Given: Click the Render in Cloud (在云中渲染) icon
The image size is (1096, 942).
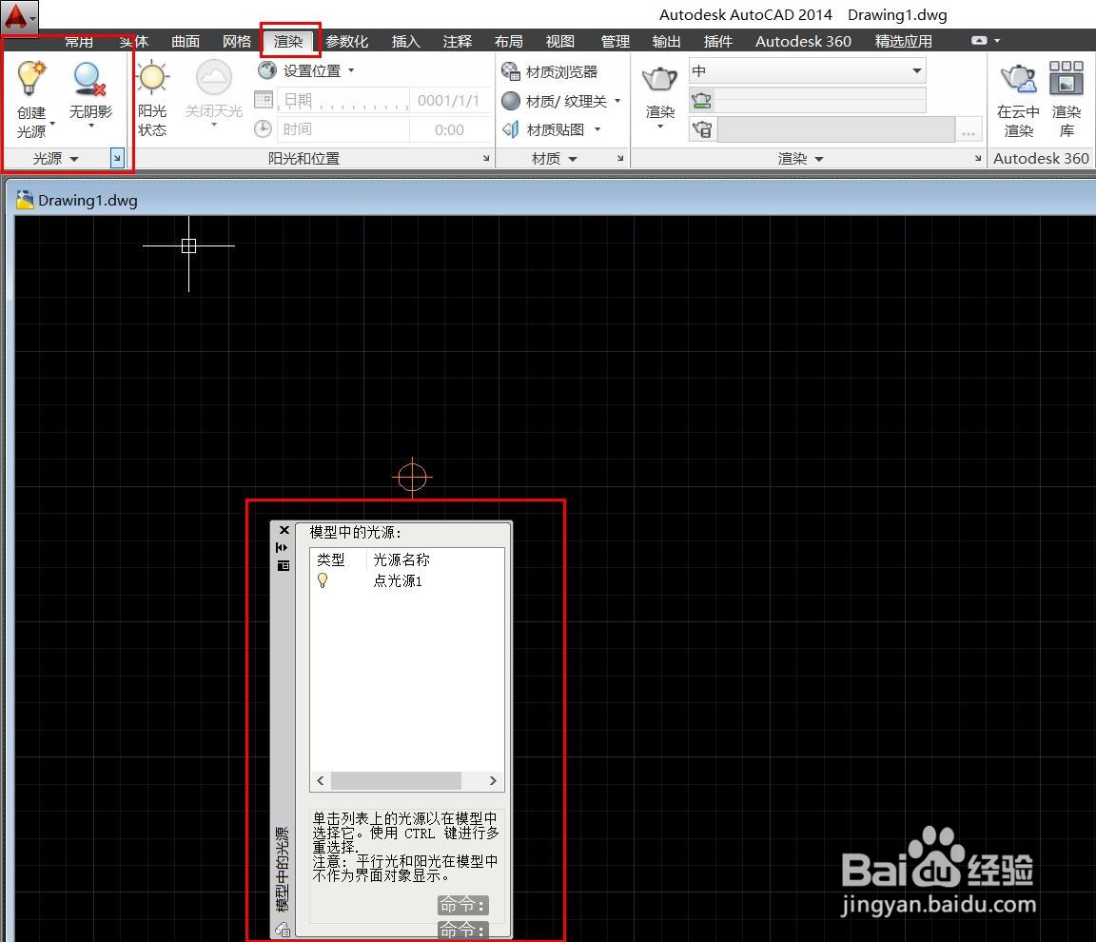Looking at the screenshot, I should 1018,78.
